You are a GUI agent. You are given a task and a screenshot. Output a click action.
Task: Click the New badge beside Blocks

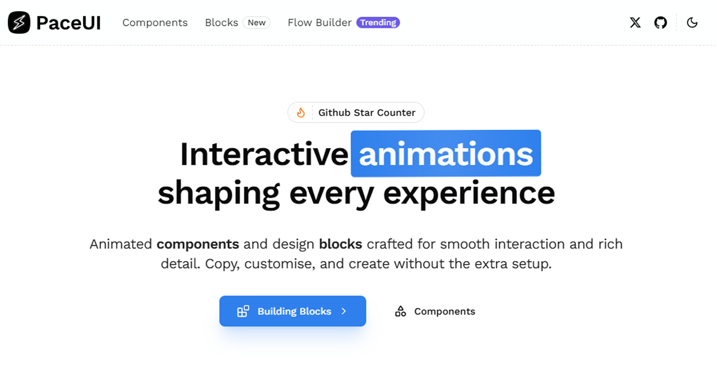pos(257,23)
